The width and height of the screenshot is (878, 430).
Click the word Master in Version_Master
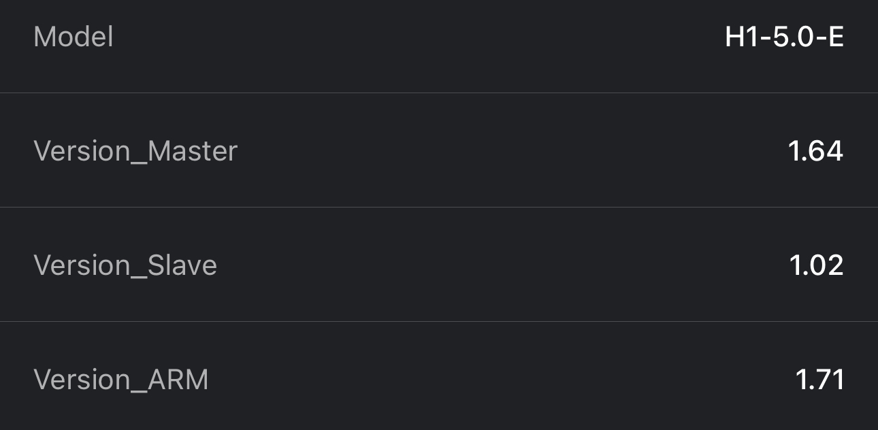tap(193, 151)
